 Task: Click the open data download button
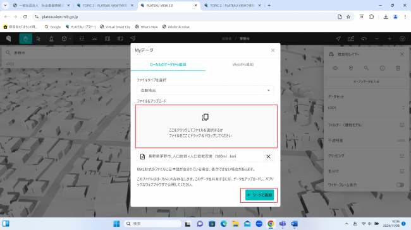pyautogui.click(x=367, y=81)
